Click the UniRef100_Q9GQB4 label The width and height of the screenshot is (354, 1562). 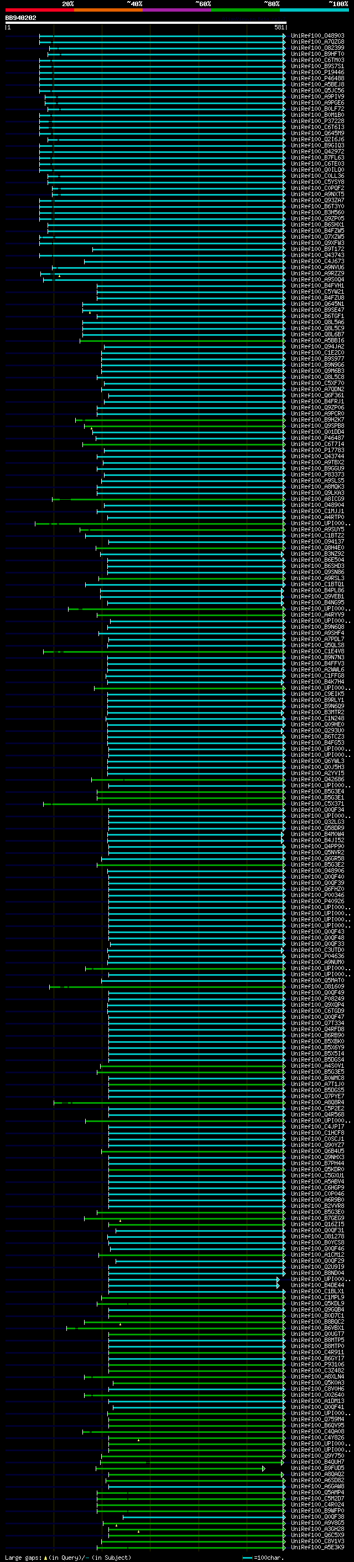[317, 1309]
